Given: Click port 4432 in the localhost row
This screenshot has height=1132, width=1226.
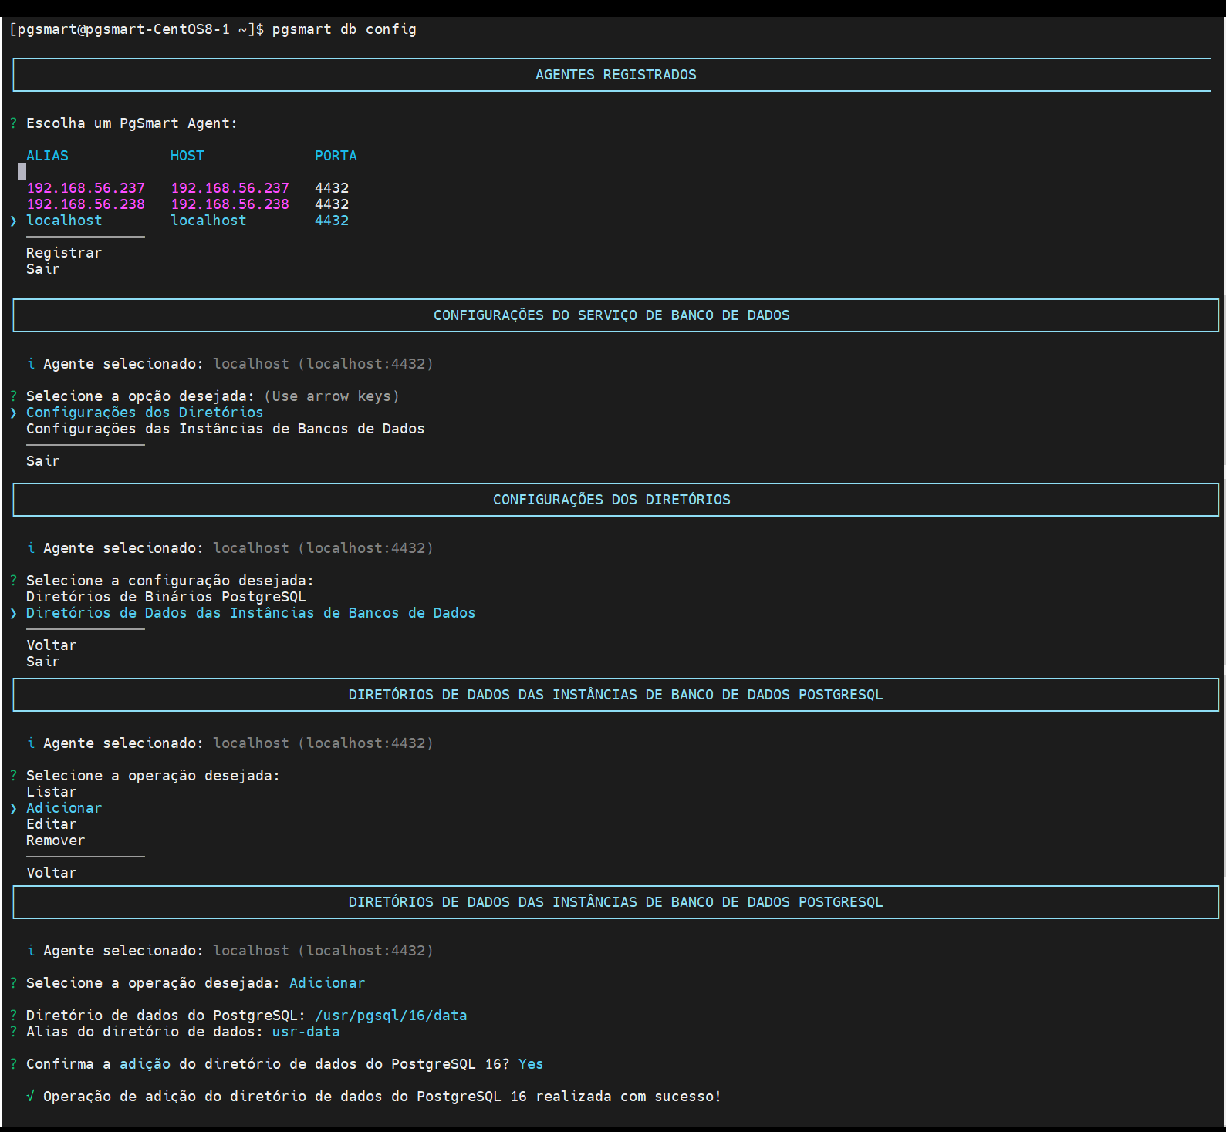Looking at the screenshot, I should click(332, 221).
